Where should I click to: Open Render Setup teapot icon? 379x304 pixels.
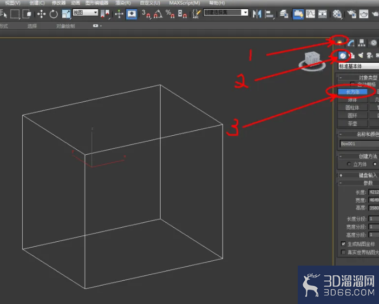[352, 14]
